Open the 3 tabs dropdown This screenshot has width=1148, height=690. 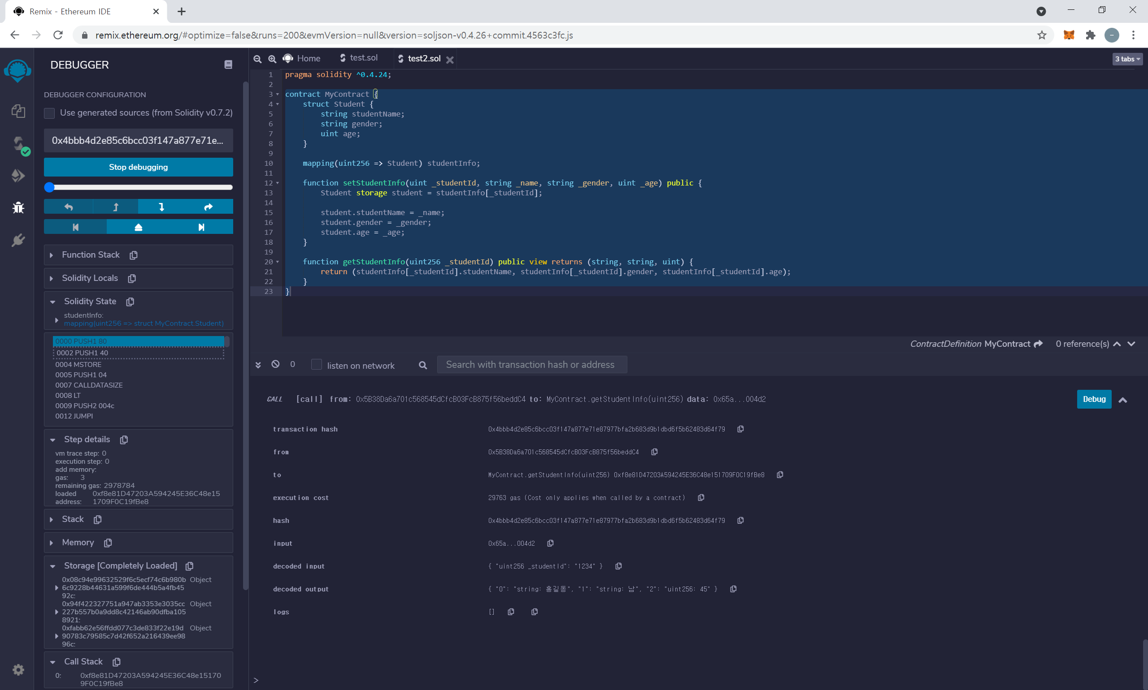point(1127,59)
